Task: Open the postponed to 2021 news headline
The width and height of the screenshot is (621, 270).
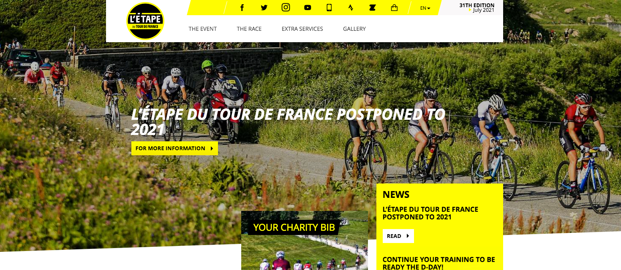Action: pos(430,213)
